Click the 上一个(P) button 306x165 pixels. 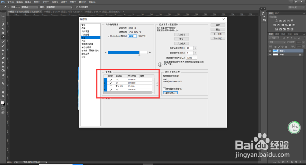pos(218,34)
